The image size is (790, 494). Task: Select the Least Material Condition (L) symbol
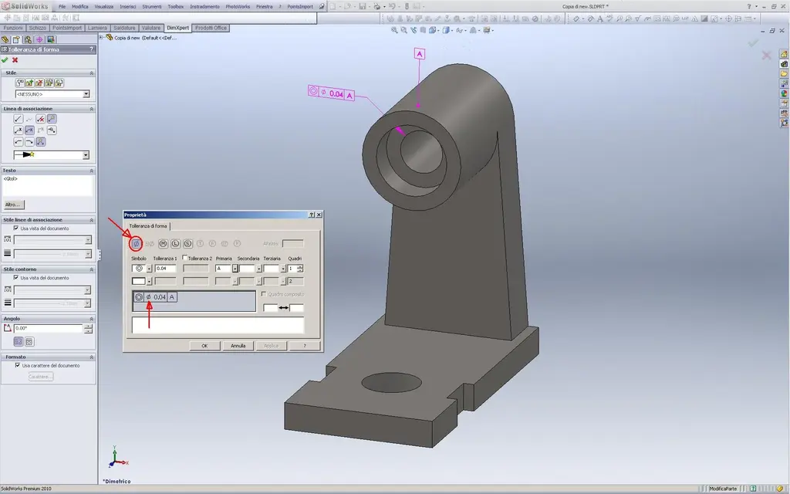(175, 243)
